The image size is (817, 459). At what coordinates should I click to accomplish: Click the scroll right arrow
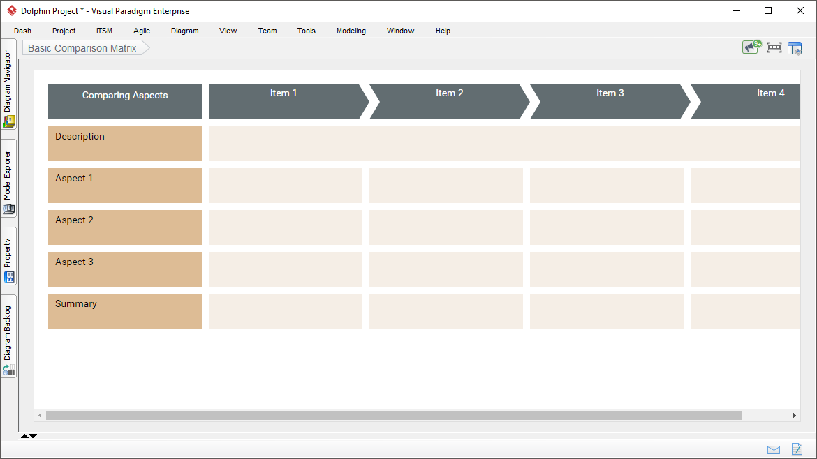click(x=794, y=415)
